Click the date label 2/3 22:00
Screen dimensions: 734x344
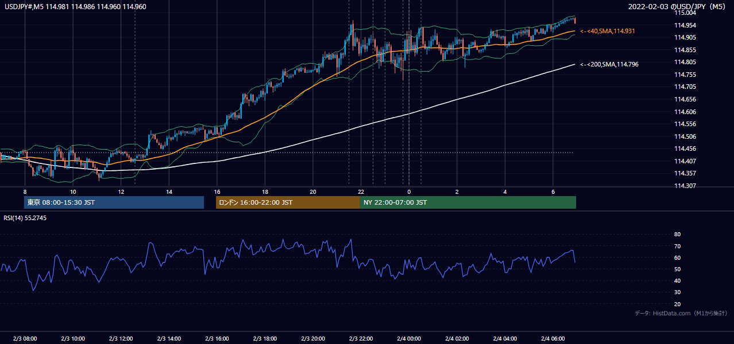361,339
